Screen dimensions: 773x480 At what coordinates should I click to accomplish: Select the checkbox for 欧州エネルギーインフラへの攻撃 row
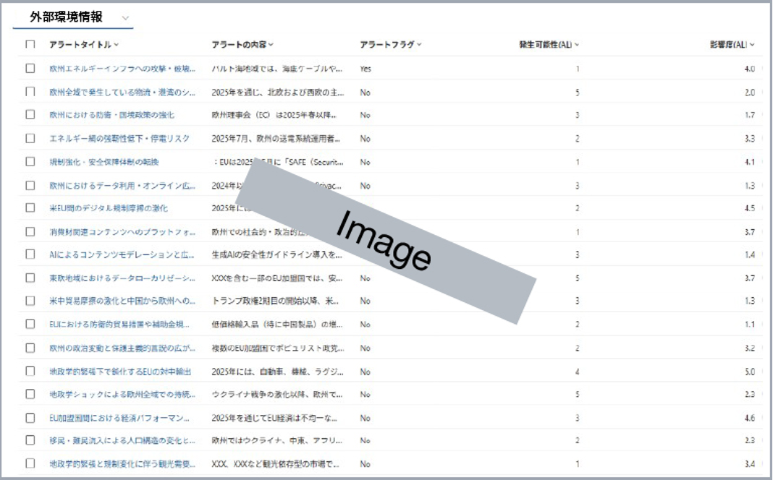pos(30,69)
